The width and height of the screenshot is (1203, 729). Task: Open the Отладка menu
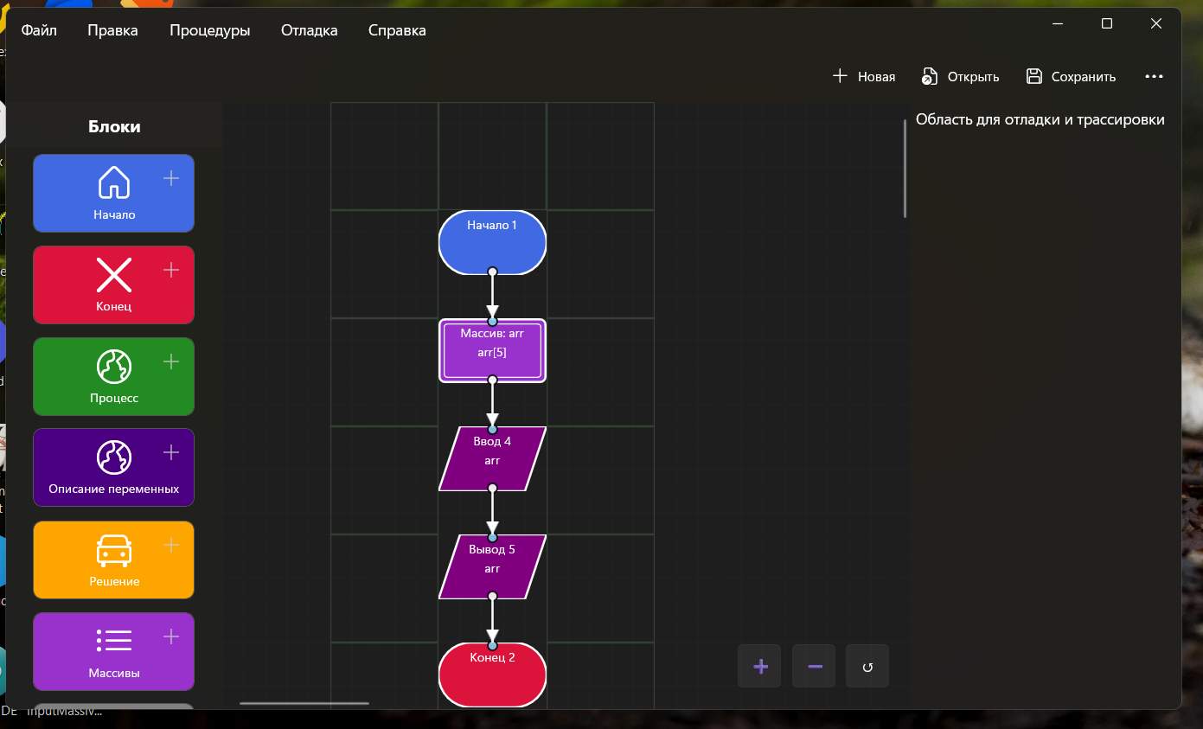click(x=309, y=31)
